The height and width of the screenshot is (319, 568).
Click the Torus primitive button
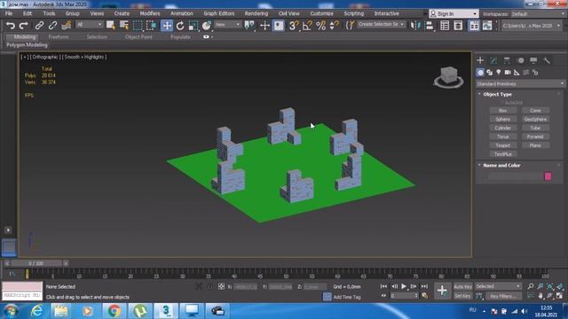point(503,136)
